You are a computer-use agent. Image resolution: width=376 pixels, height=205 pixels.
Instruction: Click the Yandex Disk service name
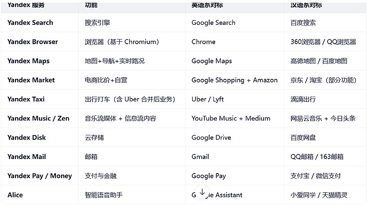tap(27, 137)
